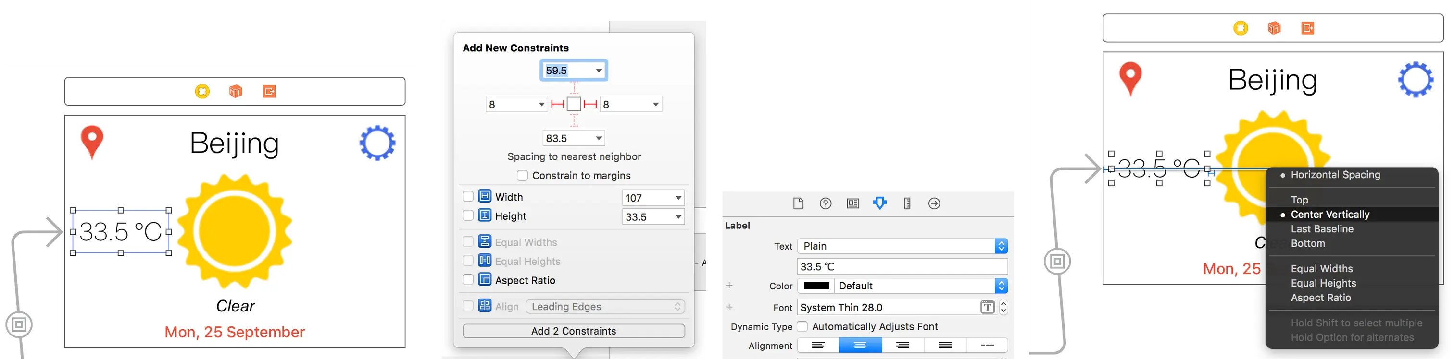The image size is (1454, 359).
Task: Open the Leading Edges align dropdown
Action: pos(605,307)
